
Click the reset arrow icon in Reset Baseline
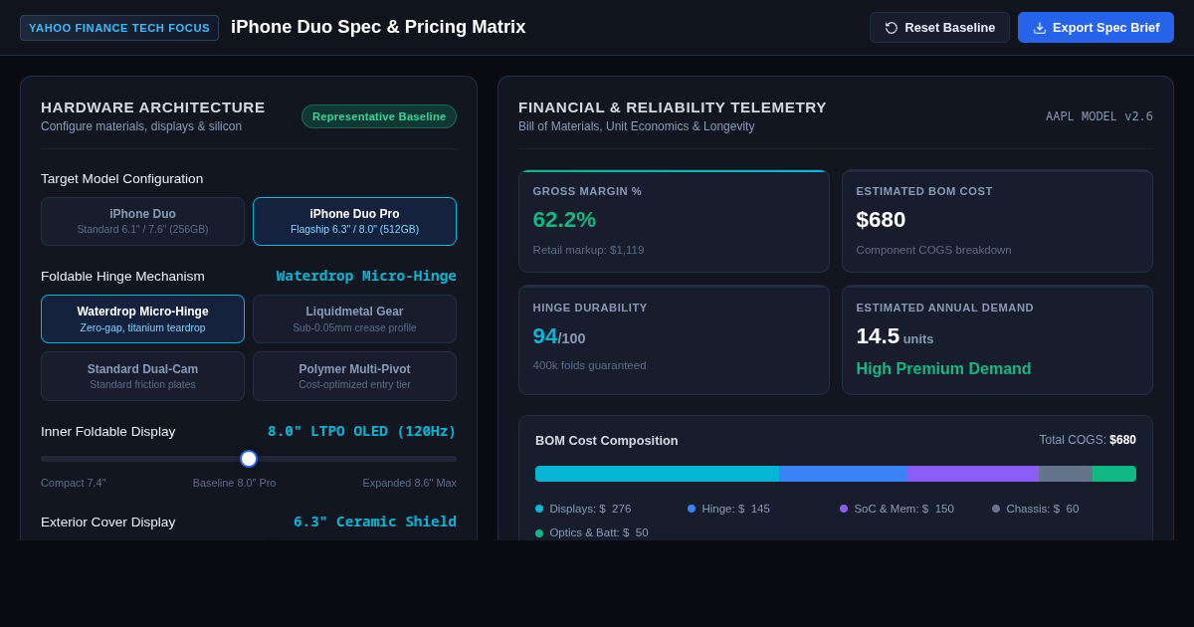click(892, 28)
